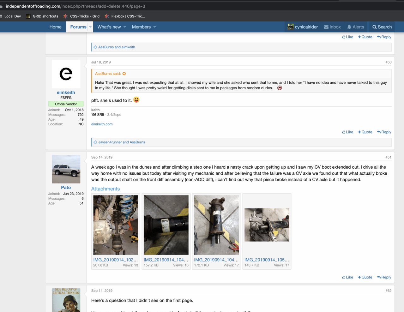The image size is (404, 312).
Task: Open the Sep 14, 2019 date of post #51
Action: (x=102, y=157)
